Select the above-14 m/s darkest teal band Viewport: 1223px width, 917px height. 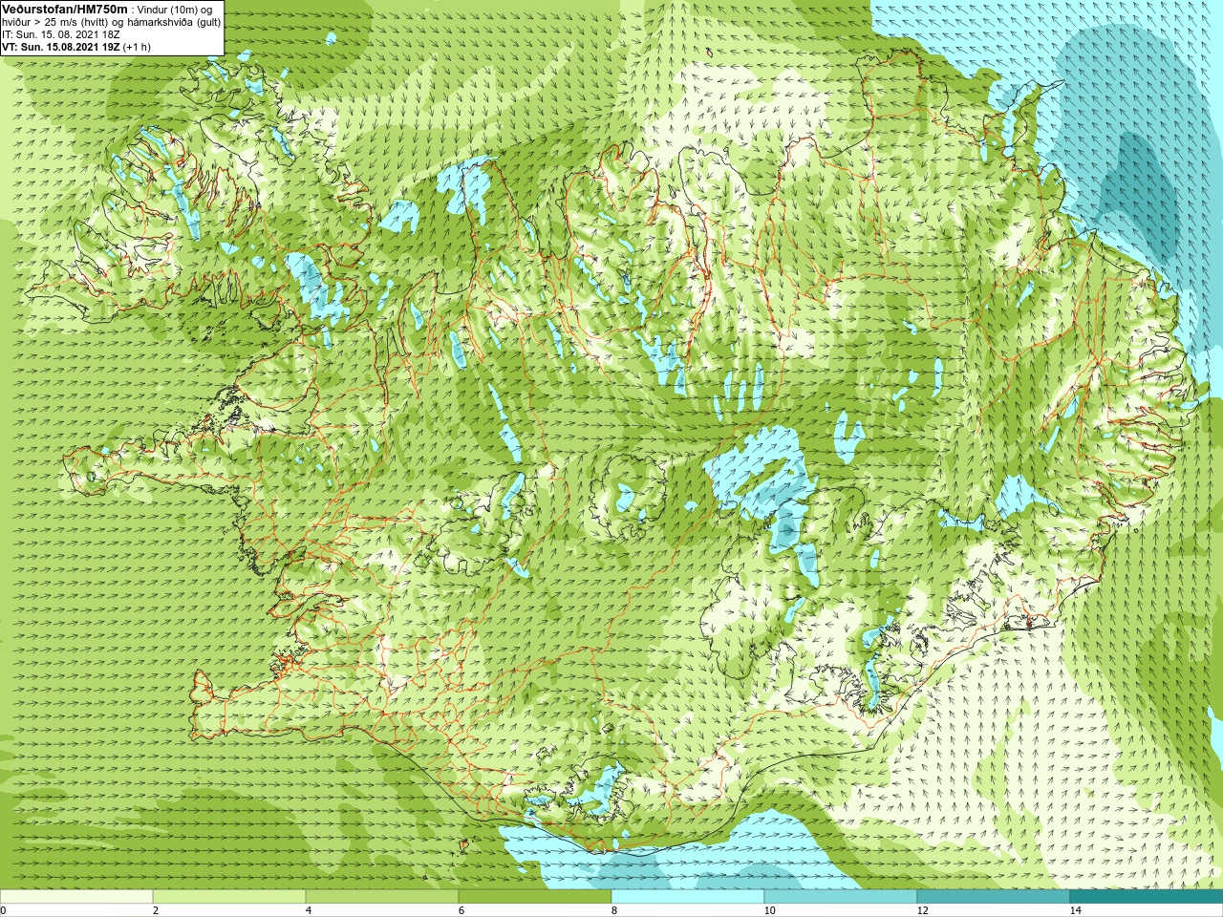(1147, 897)
